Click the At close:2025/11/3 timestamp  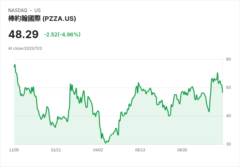(x=25, y=49)
